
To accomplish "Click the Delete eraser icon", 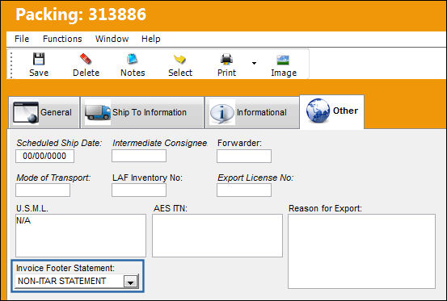I will coord(86,59).
